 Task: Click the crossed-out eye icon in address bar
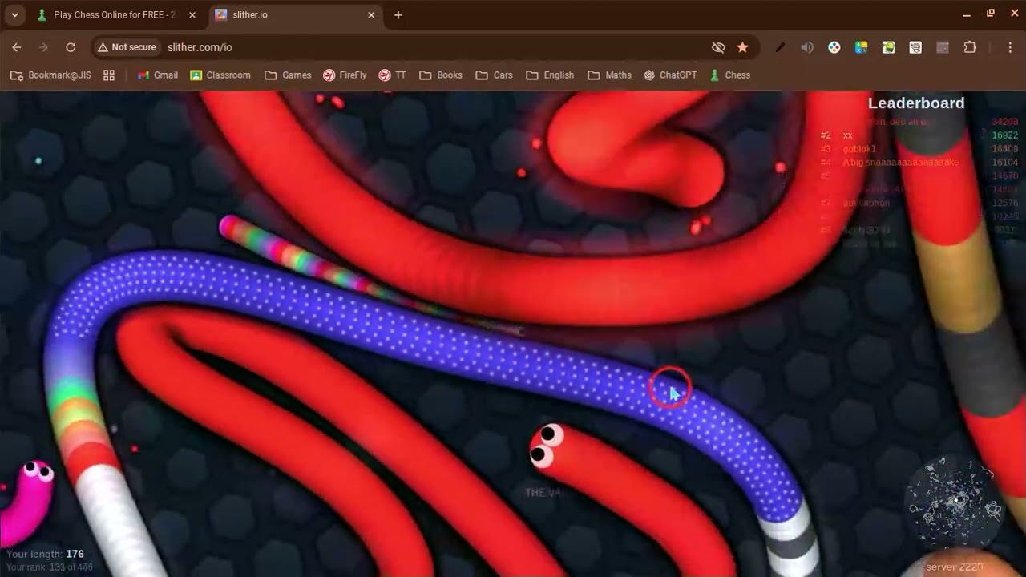718,47
